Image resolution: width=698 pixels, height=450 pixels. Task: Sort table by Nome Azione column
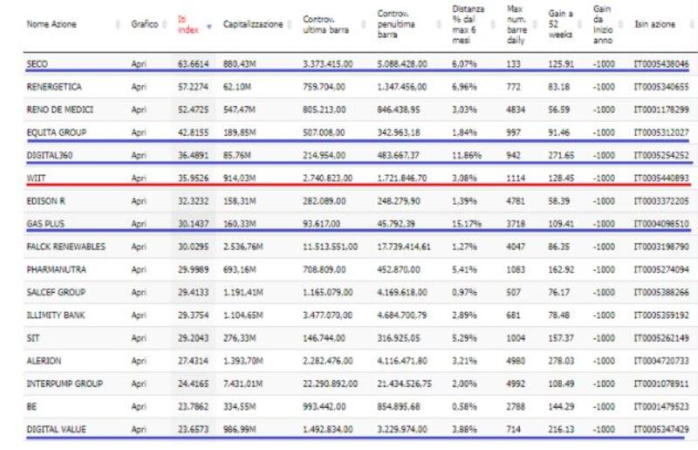118,24
